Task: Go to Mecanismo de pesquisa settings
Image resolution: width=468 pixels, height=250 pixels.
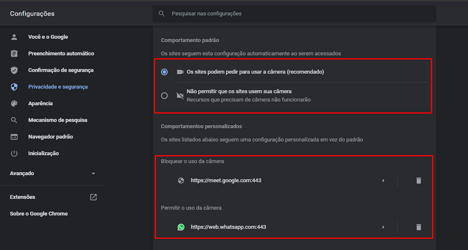Action: tap(58, 120)
